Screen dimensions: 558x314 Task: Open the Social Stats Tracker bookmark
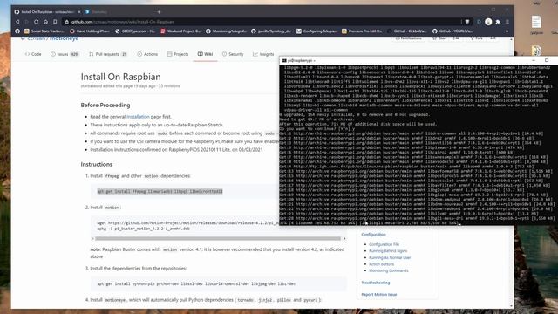(44, 31)
